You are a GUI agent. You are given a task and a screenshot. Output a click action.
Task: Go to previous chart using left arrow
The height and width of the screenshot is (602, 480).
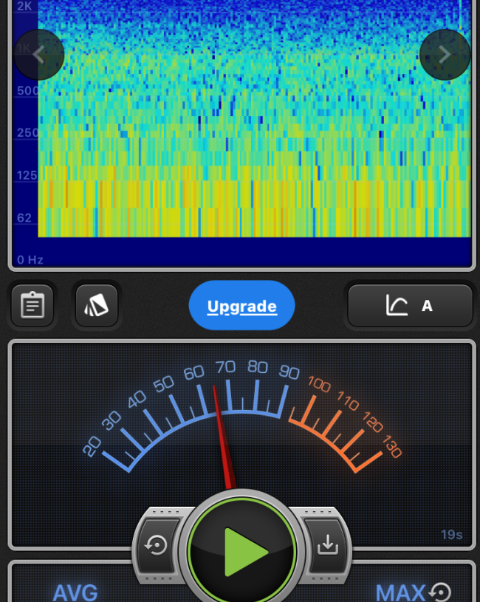click(39, 55)
